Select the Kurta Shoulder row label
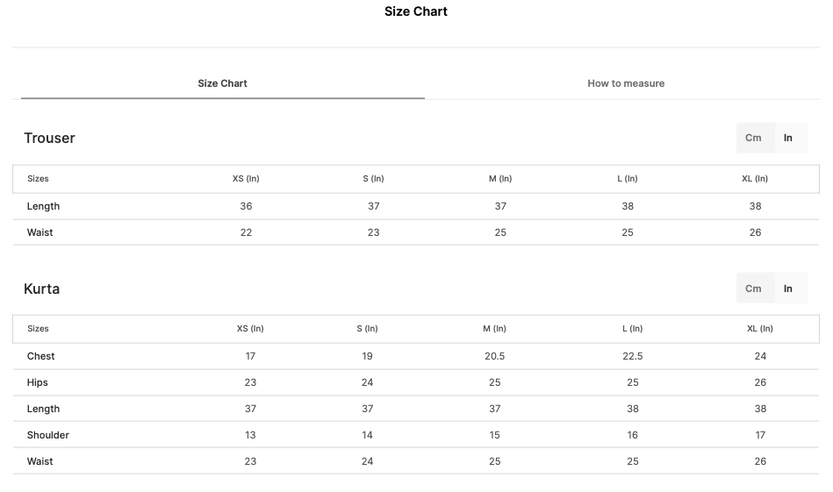Screen dimensions: 833x492 tap(47, 435)
